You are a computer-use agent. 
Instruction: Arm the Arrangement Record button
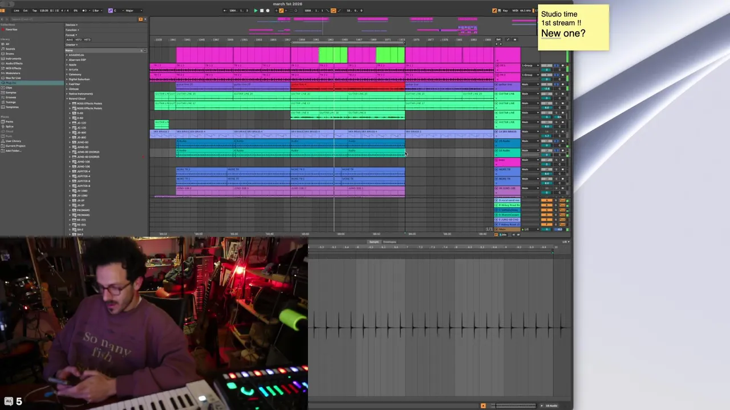[268, 10]
